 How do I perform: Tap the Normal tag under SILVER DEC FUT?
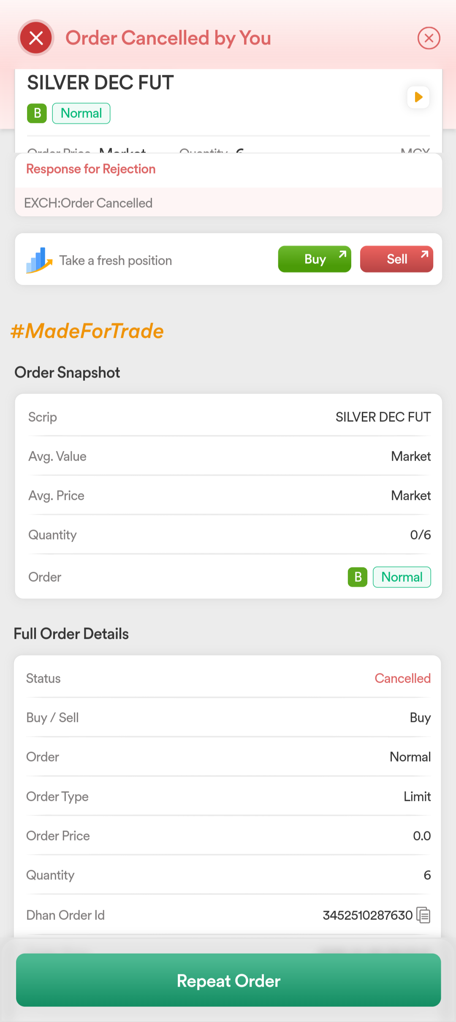(x=81, y=113)
